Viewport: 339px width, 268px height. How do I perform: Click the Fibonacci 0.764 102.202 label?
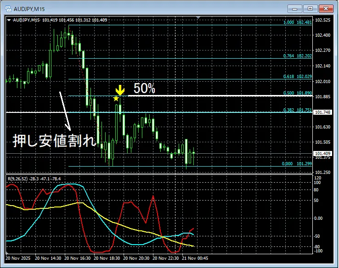298,56
